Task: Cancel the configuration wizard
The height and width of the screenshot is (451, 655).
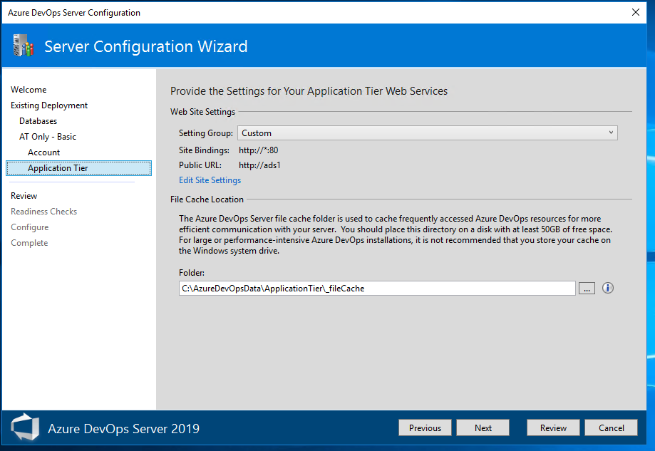Action: click(x=611, y=427)
